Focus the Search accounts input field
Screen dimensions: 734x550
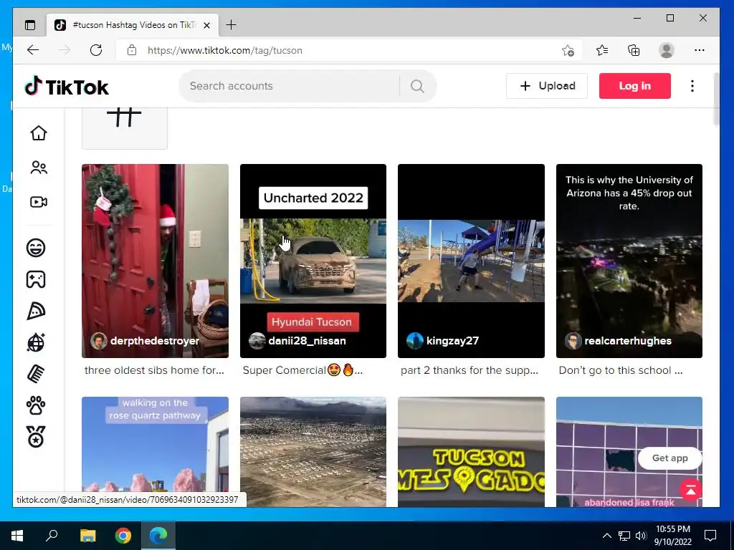click(290, 86)
